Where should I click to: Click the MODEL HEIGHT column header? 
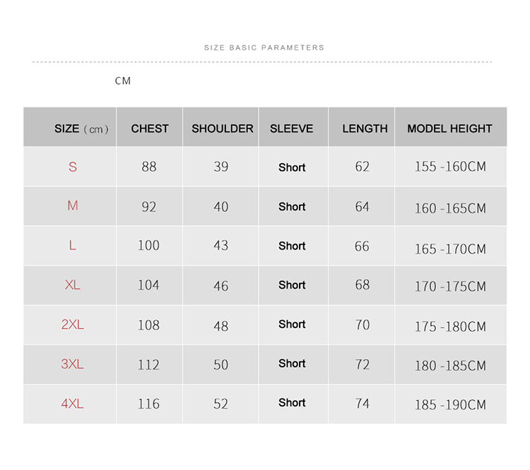tap(449, 129)
